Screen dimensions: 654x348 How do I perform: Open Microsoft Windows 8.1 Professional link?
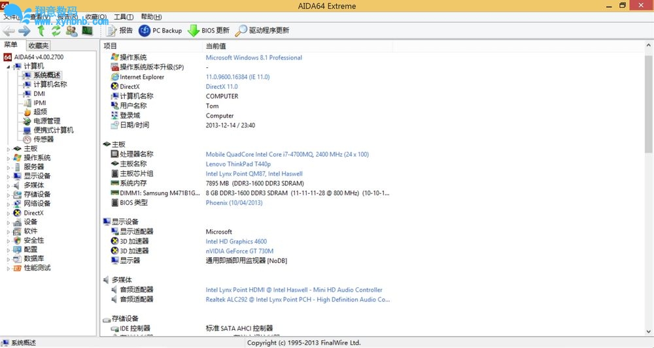coord(254,57)
